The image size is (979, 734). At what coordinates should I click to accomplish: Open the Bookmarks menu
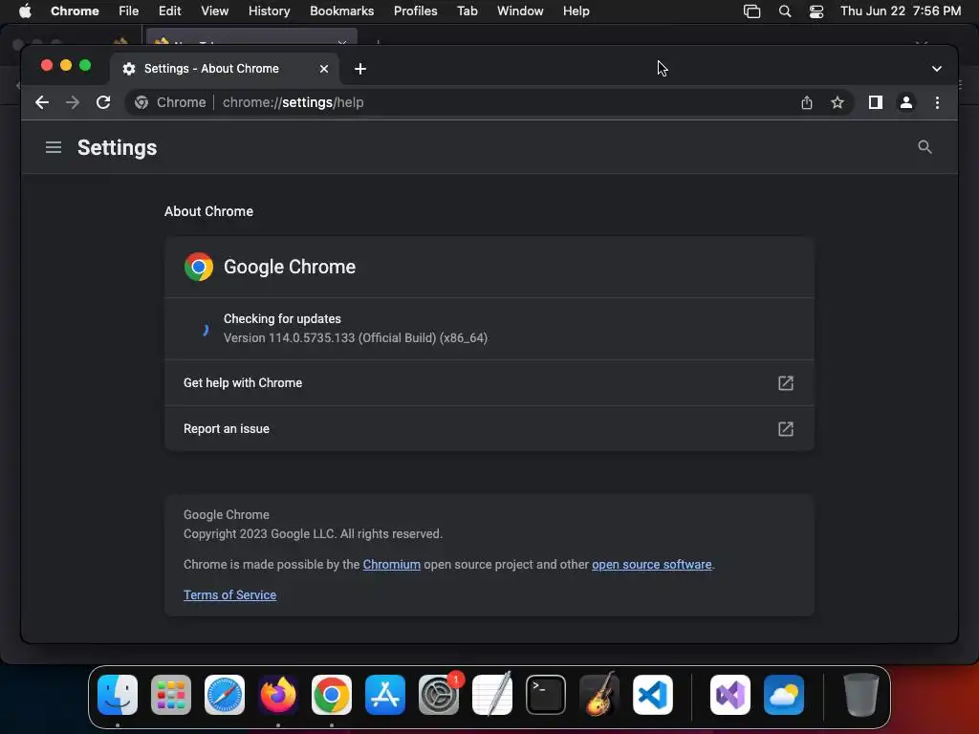click(x=341, y=11)
